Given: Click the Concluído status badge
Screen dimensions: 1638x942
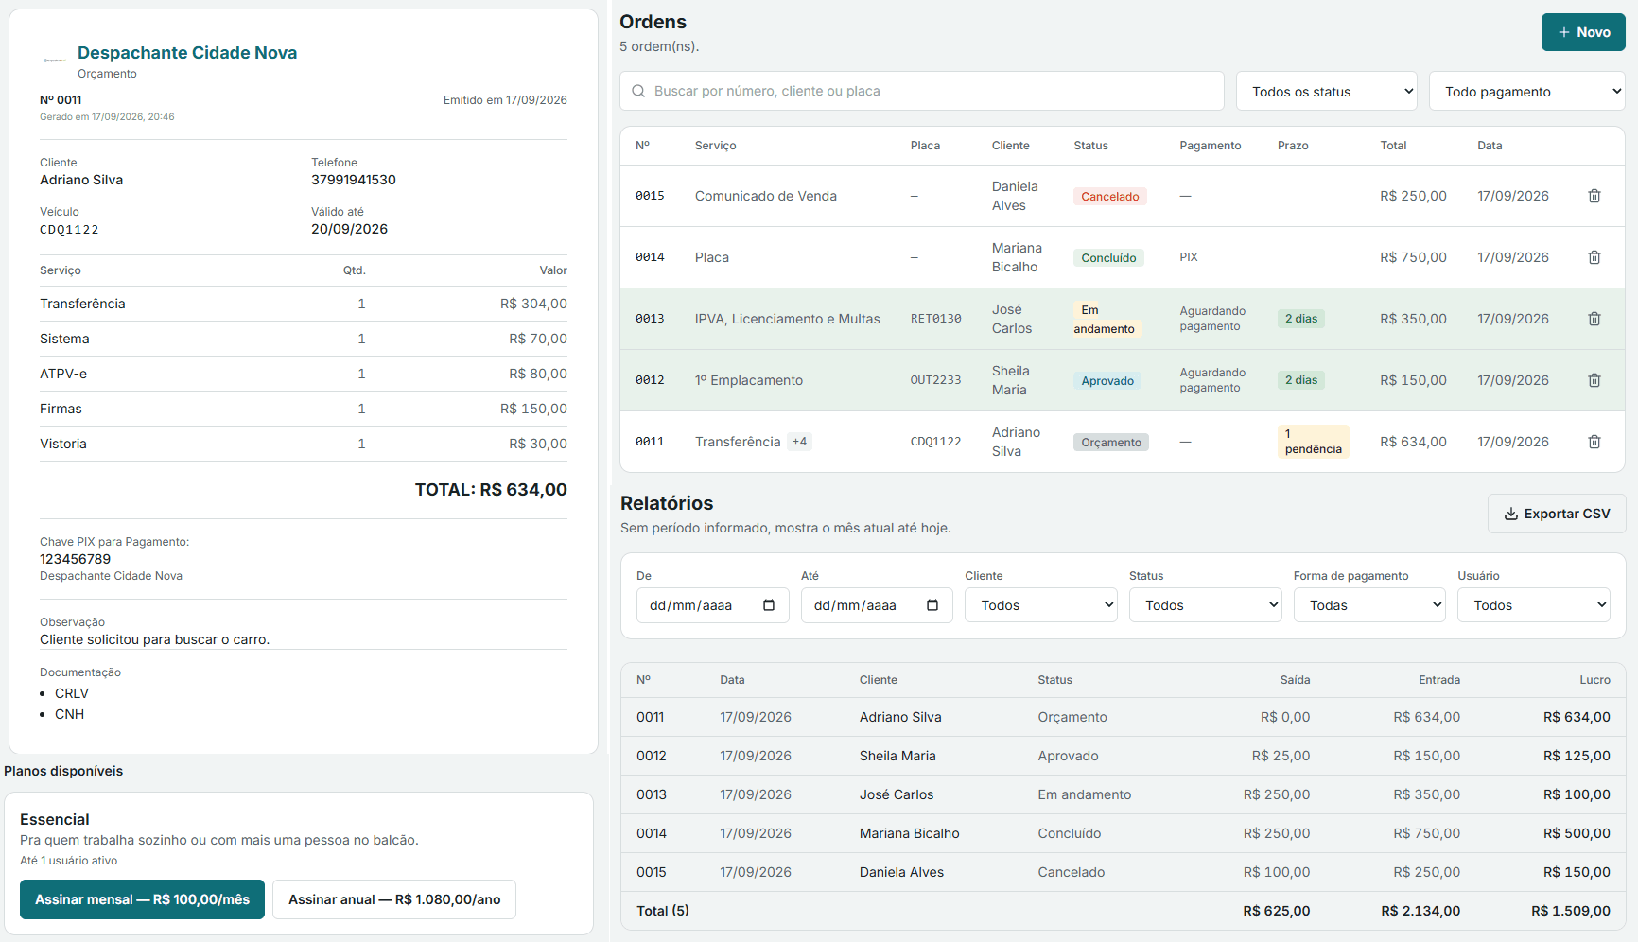Looking at the screenshot, I should [x=1108, y=258].
